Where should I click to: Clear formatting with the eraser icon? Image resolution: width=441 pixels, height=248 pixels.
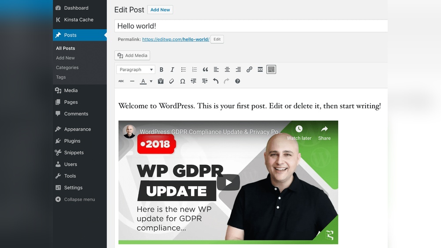(x=171, y=81)
